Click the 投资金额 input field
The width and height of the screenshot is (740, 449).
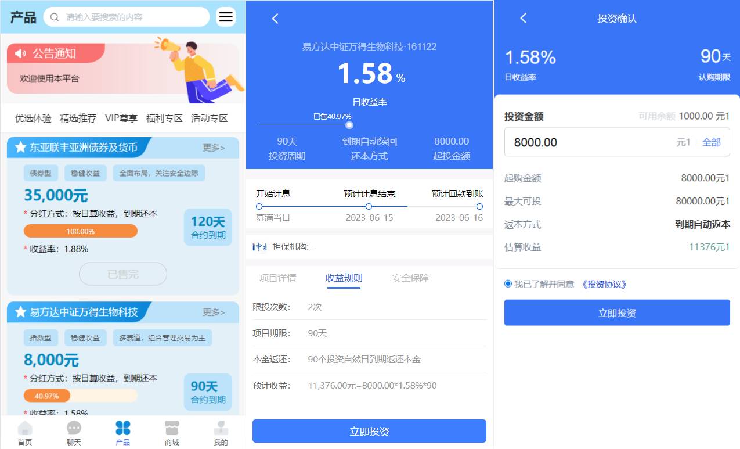coord(586,142)
